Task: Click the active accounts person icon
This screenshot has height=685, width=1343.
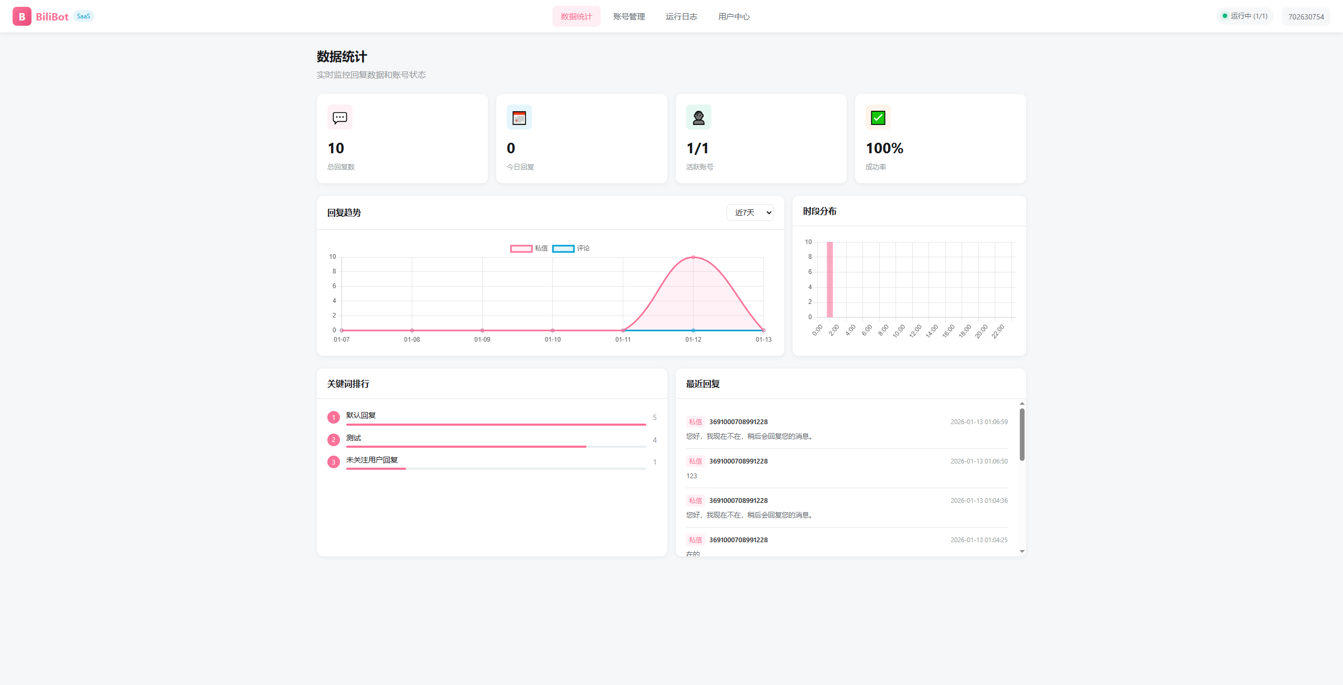Action: coord(698,118)
